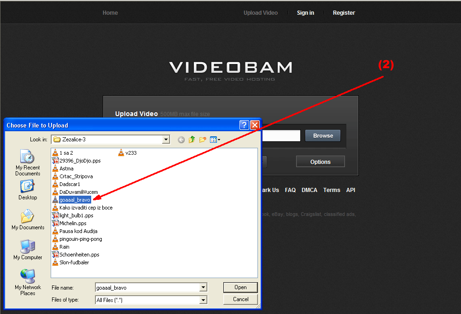Click the dialog Help question mark button
The width and height of the screenshot is (461, 314).
pyautogui.click(x=244, y=125)
